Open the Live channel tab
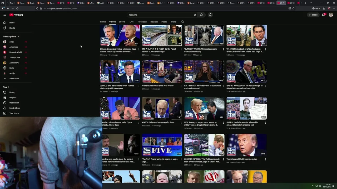337x189 pixels. (x=132, y=22)
